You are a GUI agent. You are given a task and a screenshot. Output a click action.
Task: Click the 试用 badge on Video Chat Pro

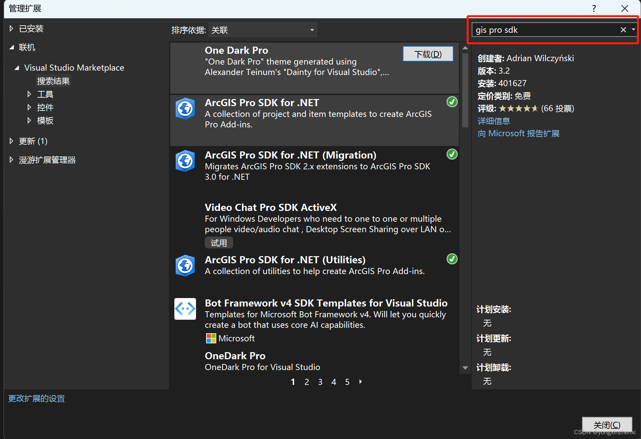219,243
